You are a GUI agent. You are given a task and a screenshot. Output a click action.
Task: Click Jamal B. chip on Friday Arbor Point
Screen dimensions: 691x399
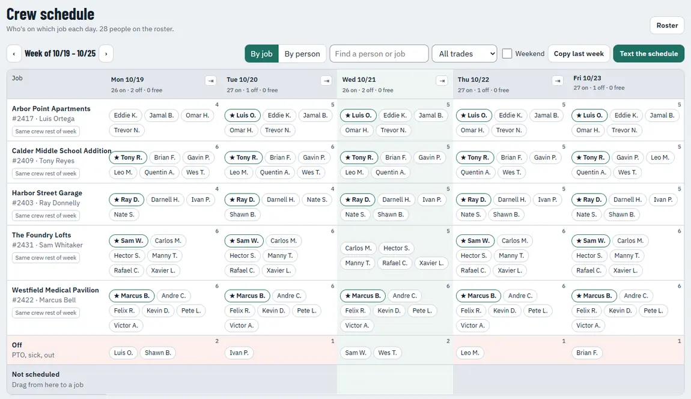coord(662,115)
